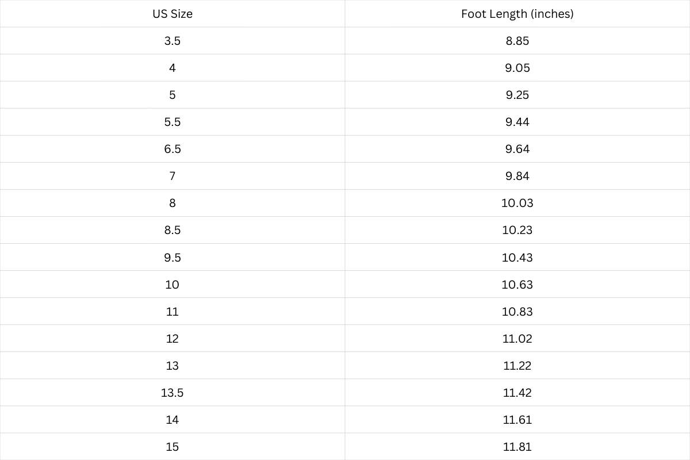
Task: Select the US size 3.5 cell
Action: point(172,41)
